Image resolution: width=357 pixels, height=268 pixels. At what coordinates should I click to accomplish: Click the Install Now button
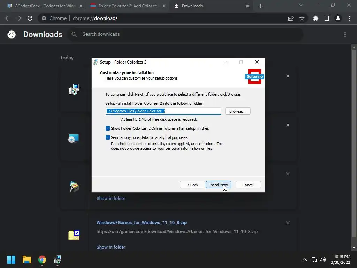coord(219,185)
